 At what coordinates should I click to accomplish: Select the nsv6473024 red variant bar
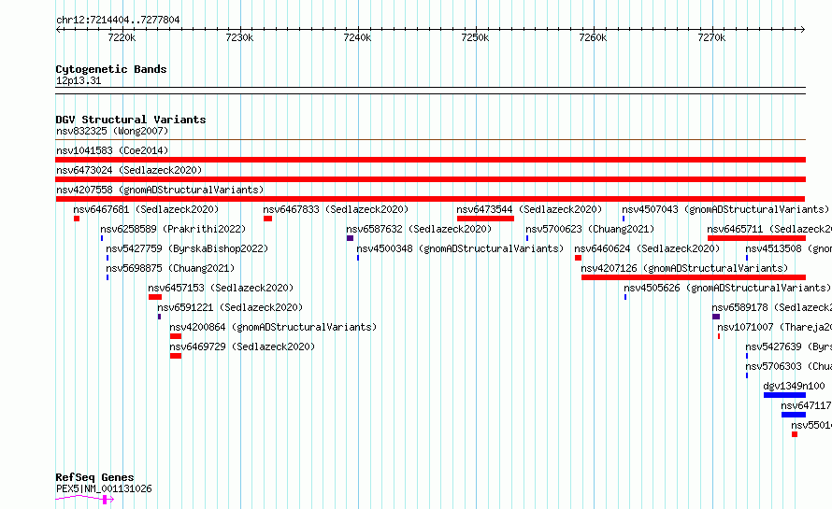(430, 179)
